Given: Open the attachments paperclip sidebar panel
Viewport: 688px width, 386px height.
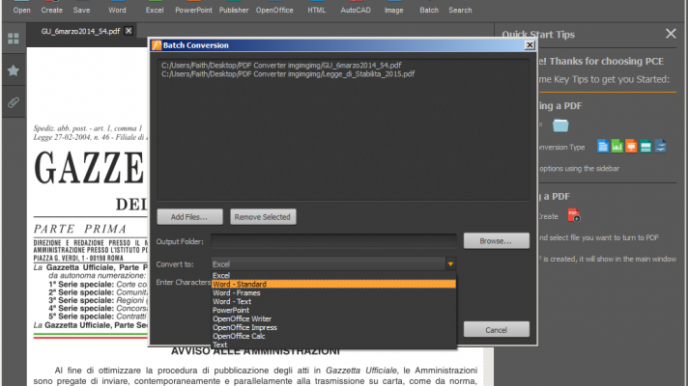Looking at the screenshot, I should coord(14,102).
